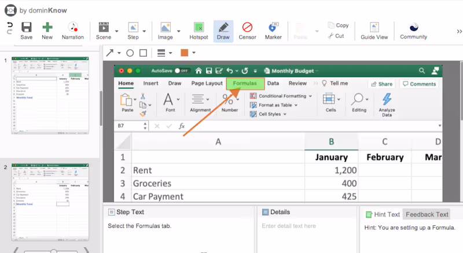Open Step dropdown arrow
Image resolution: width=463 pixels, height=253 pixels.
coord(144,31)
